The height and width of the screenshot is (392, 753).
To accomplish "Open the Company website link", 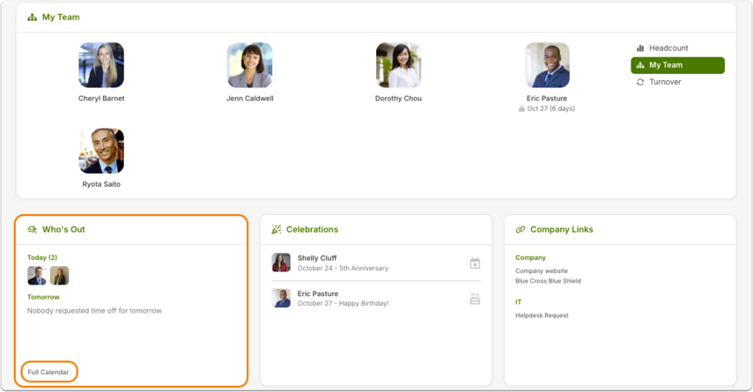I will (542, 271).
